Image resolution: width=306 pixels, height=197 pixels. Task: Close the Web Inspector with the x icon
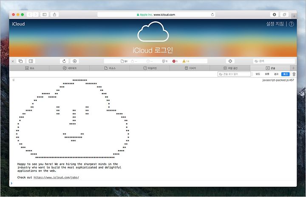13,61
